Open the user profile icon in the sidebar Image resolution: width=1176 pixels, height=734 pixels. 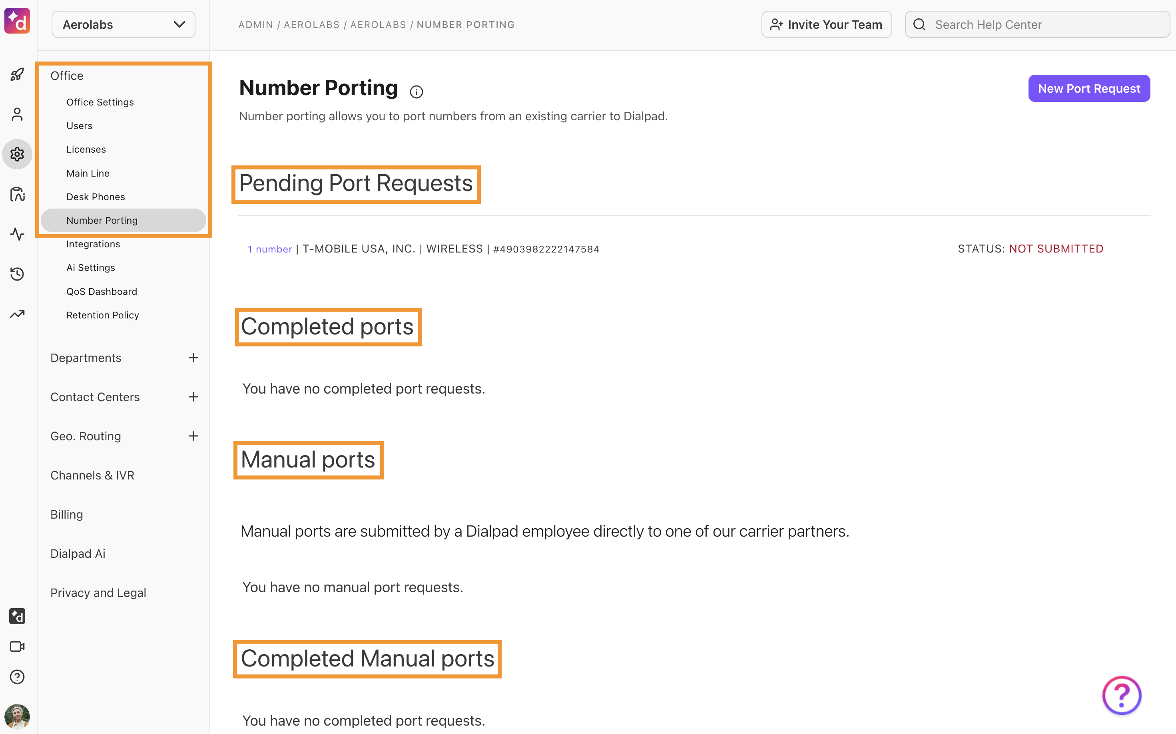click(x=17, y=115)
